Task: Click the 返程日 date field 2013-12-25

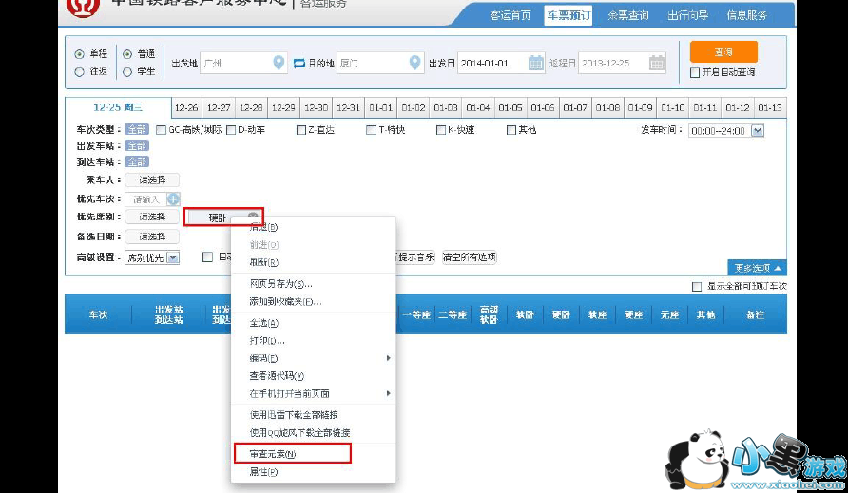Action: tap(622, 64)
